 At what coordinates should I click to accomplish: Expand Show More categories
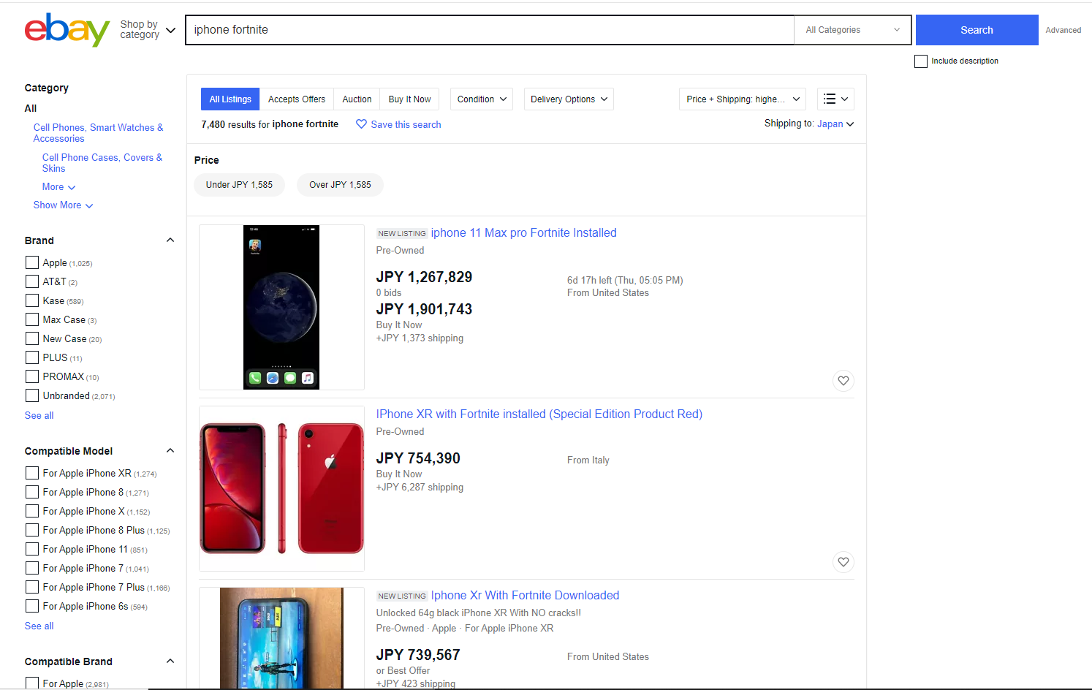tap(63, 205)
